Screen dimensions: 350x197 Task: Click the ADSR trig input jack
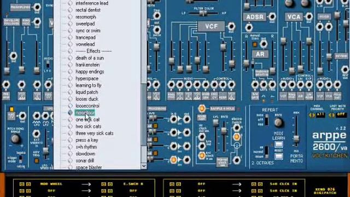click(272, 85)
